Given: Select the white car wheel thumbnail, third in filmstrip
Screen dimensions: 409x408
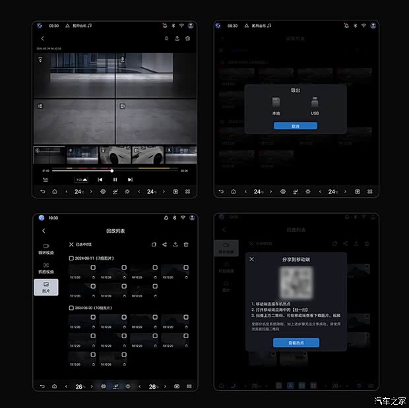Looking at the screenshot, I should point(115,155).
